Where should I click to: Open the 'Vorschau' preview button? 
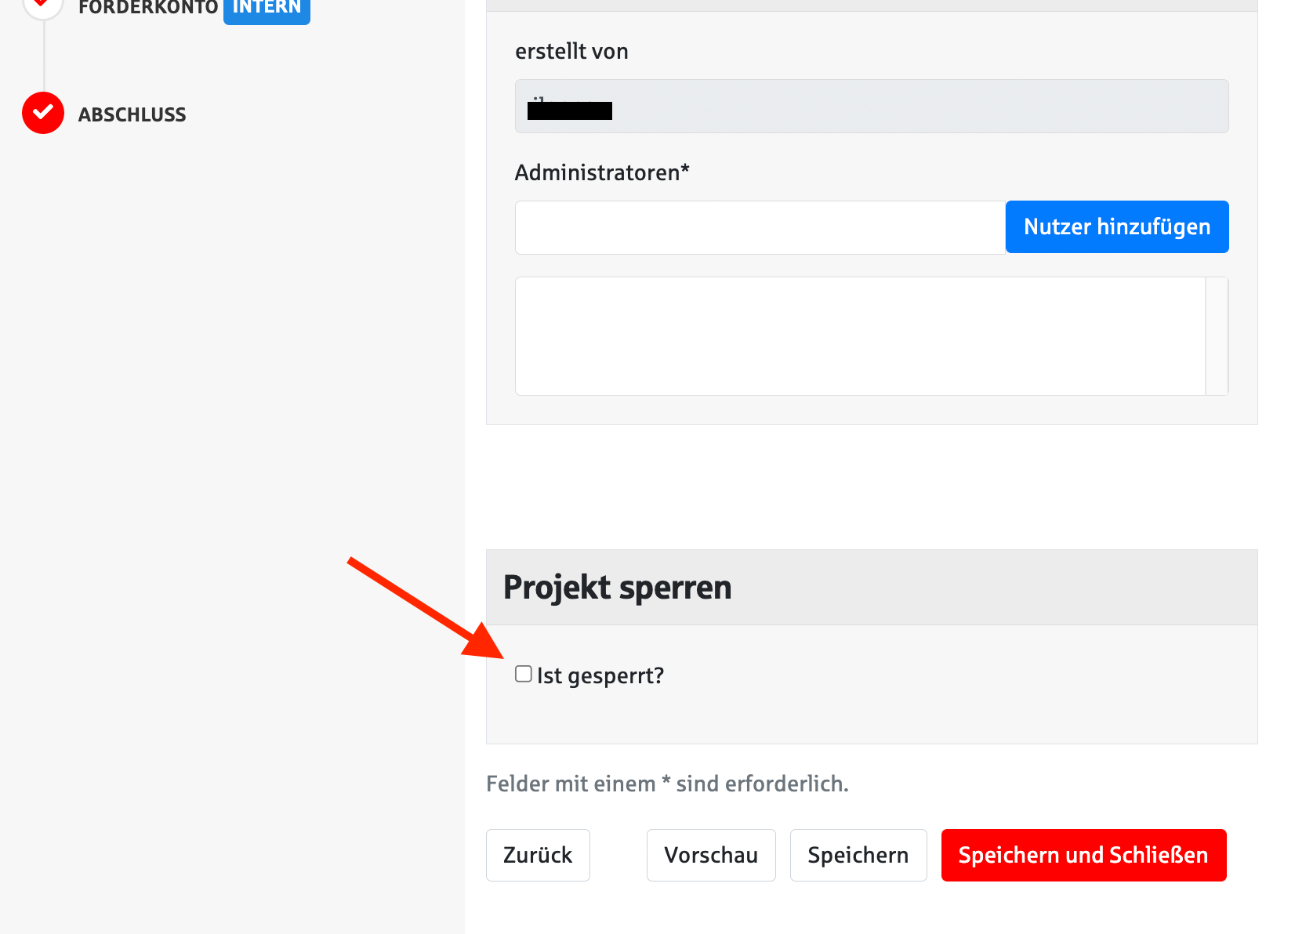(x=711, y=855)
